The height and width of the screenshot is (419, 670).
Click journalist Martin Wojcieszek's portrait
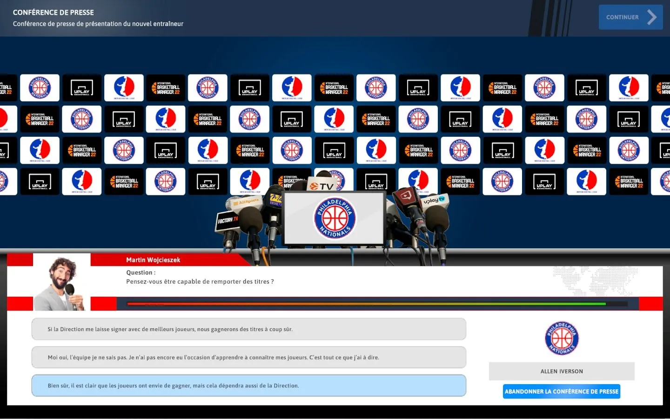coord(61,283)
